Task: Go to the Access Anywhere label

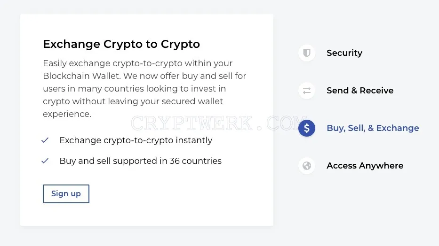Action: (365, 166)
